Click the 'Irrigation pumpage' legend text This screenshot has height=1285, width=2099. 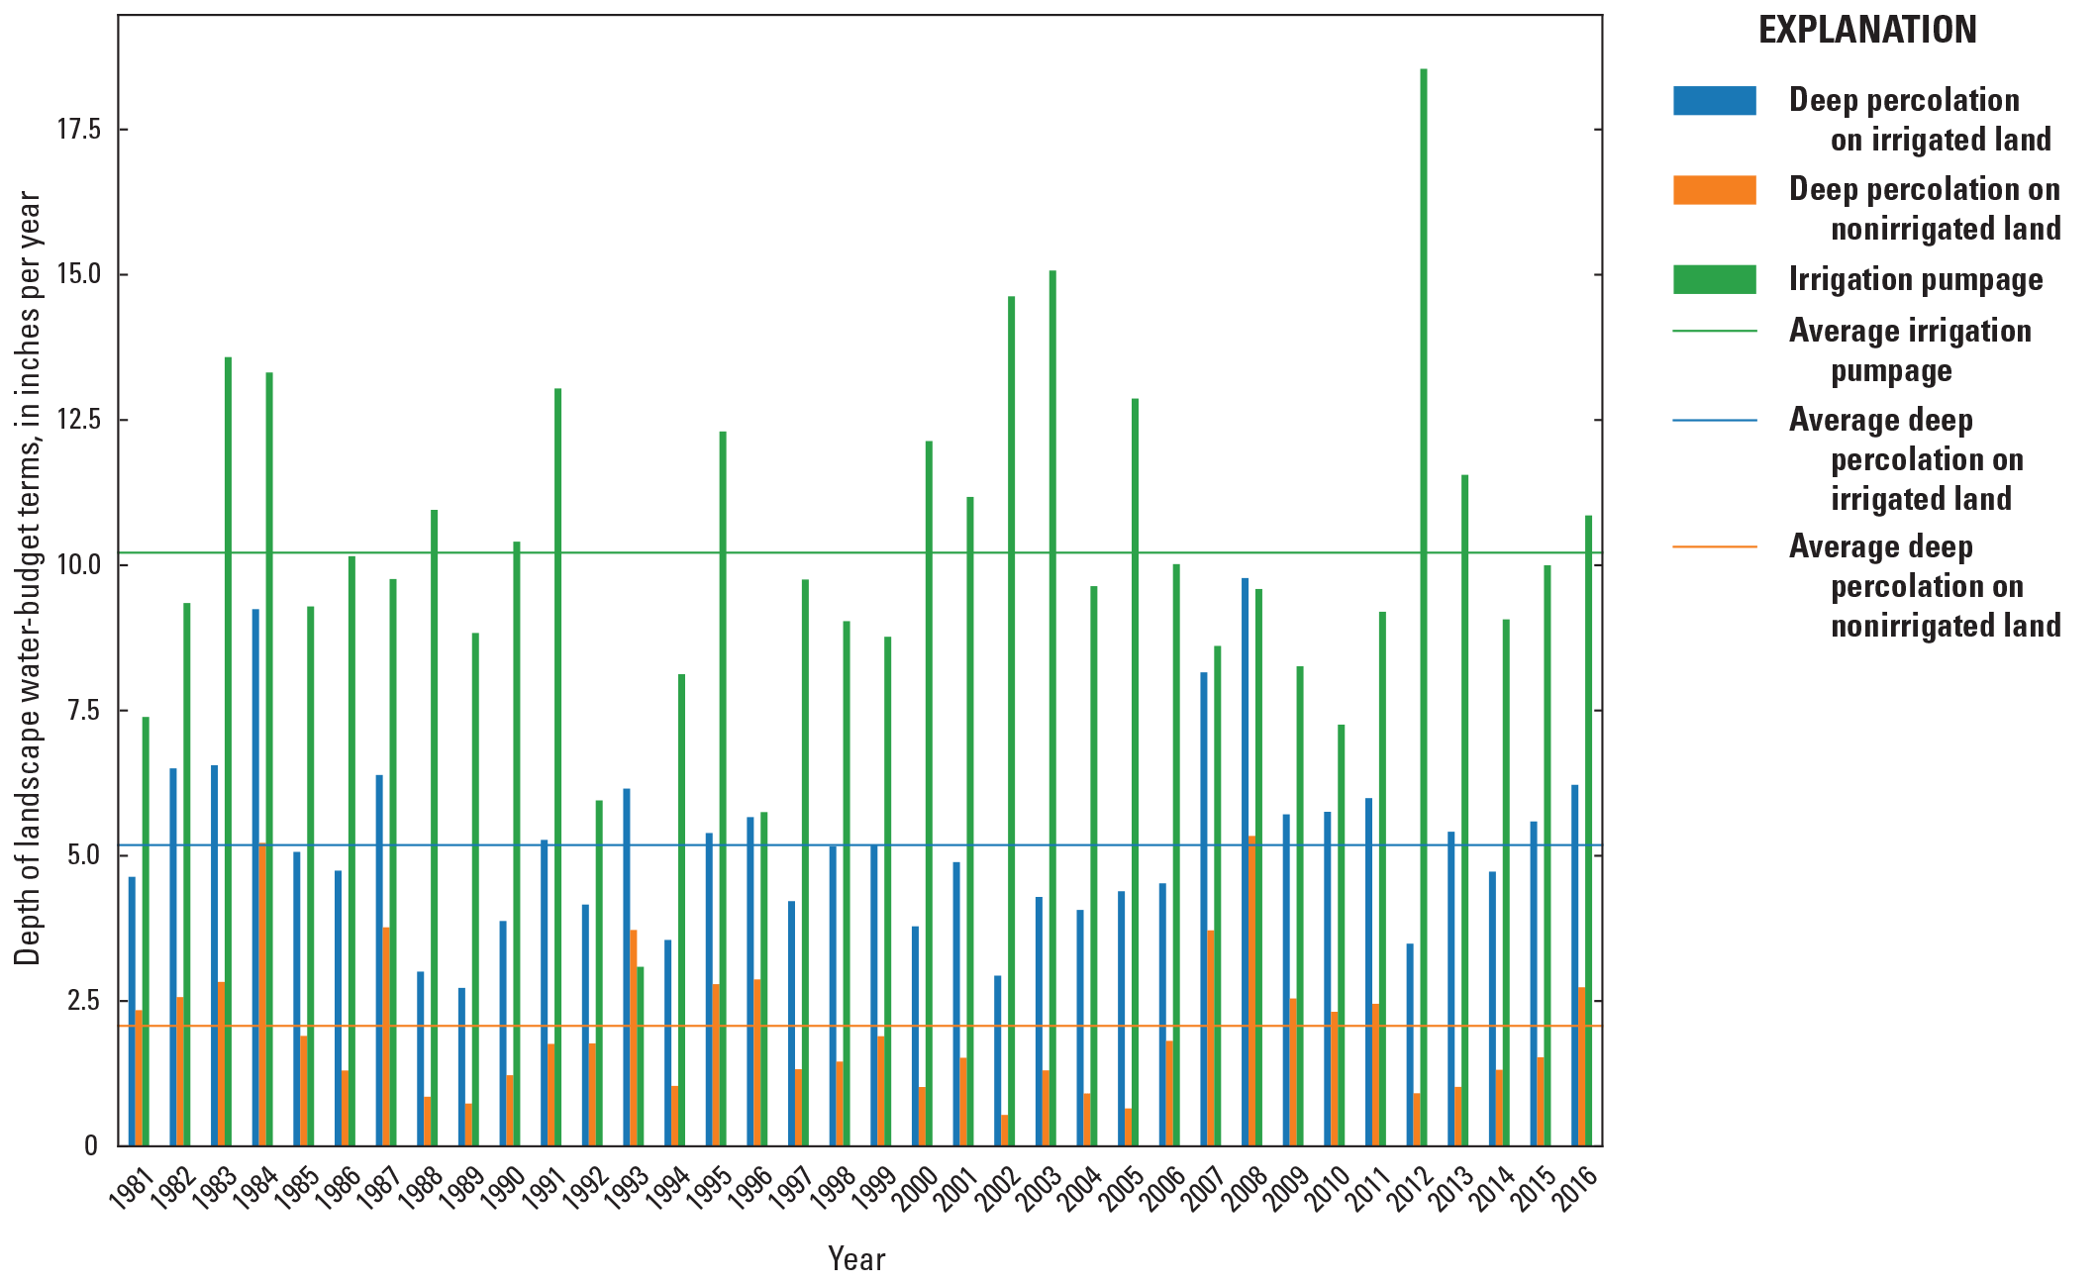pos(1916,280)
